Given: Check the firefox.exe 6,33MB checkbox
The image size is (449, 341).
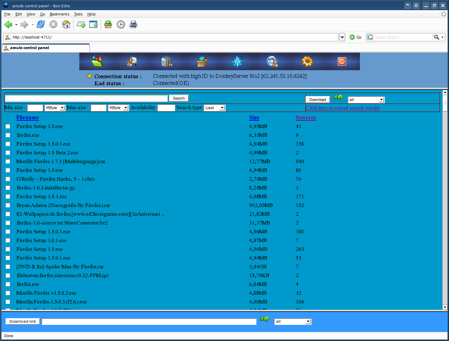Looking at the screenshot, I should [8, 135].
